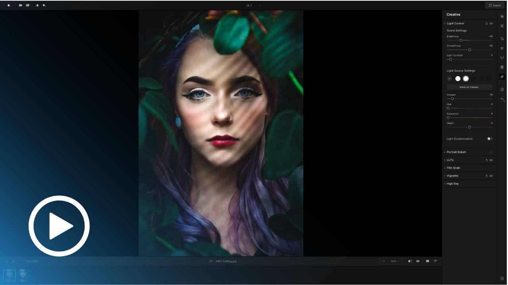Click the Show on Canvas button
Image resolution: width=508 pixels, height=285 pixels.
469,87
